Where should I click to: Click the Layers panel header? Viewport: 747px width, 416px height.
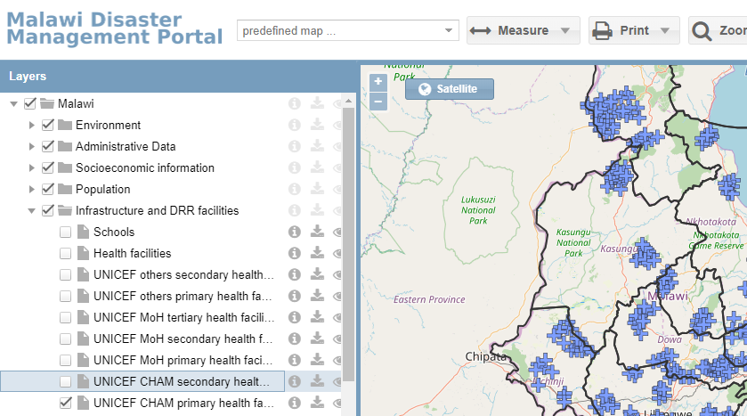(178, 77)
